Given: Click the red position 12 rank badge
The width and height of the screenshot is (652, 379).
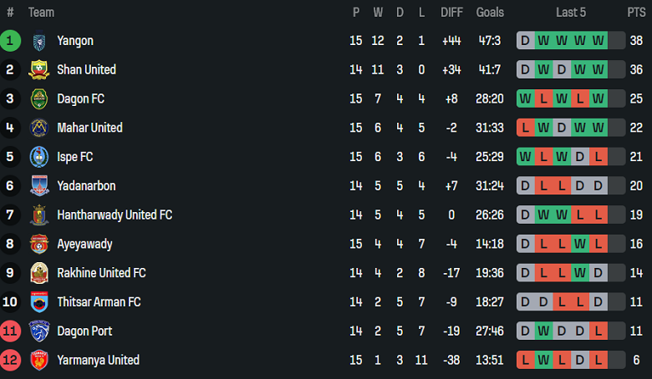Looking at the screenshot, I should click(11, 361).
